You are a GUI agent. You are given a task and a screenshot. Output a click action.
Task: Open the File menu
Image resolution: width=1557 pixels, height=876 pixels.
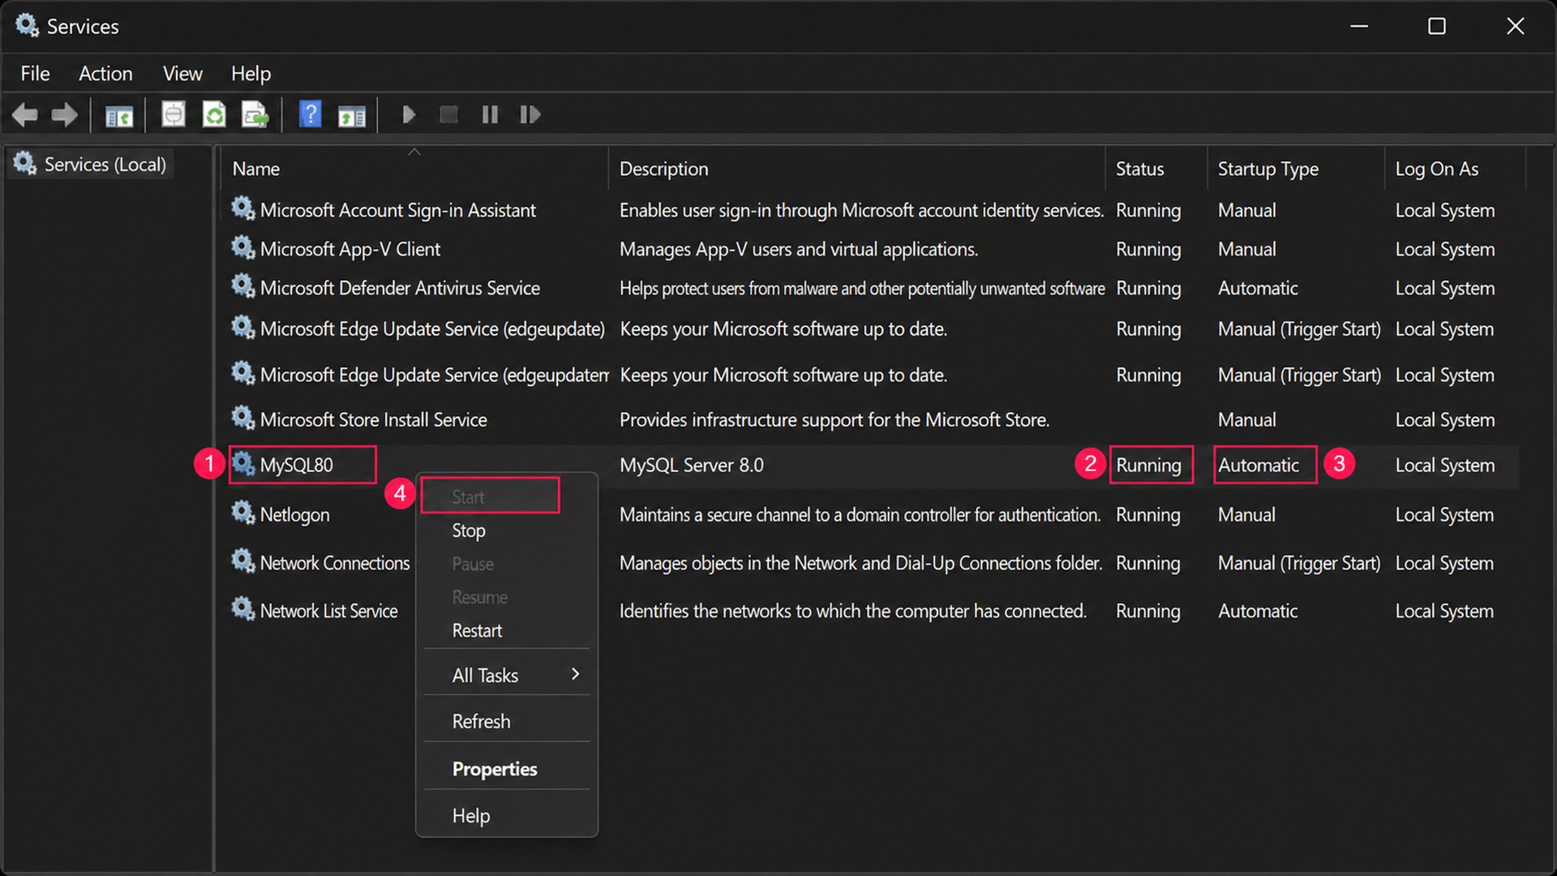(35, 74)
